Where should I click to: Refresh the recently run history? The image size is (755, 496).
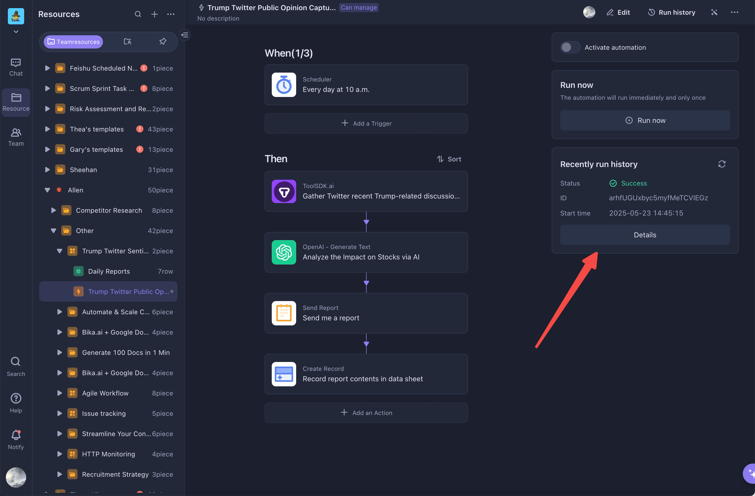(x=722, y=164)
